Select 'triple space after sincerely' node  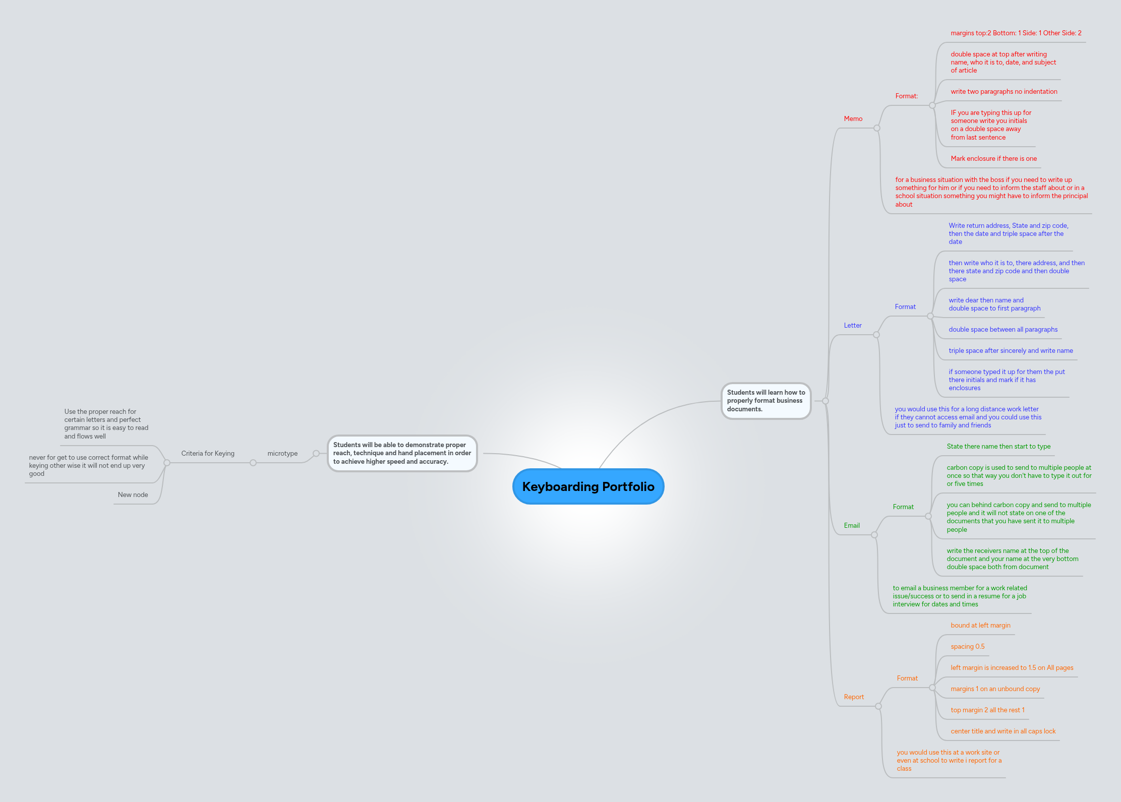point(1011,351)
